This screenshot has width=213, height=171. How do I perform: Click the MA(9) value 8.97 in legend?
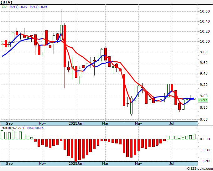[24, 7]
